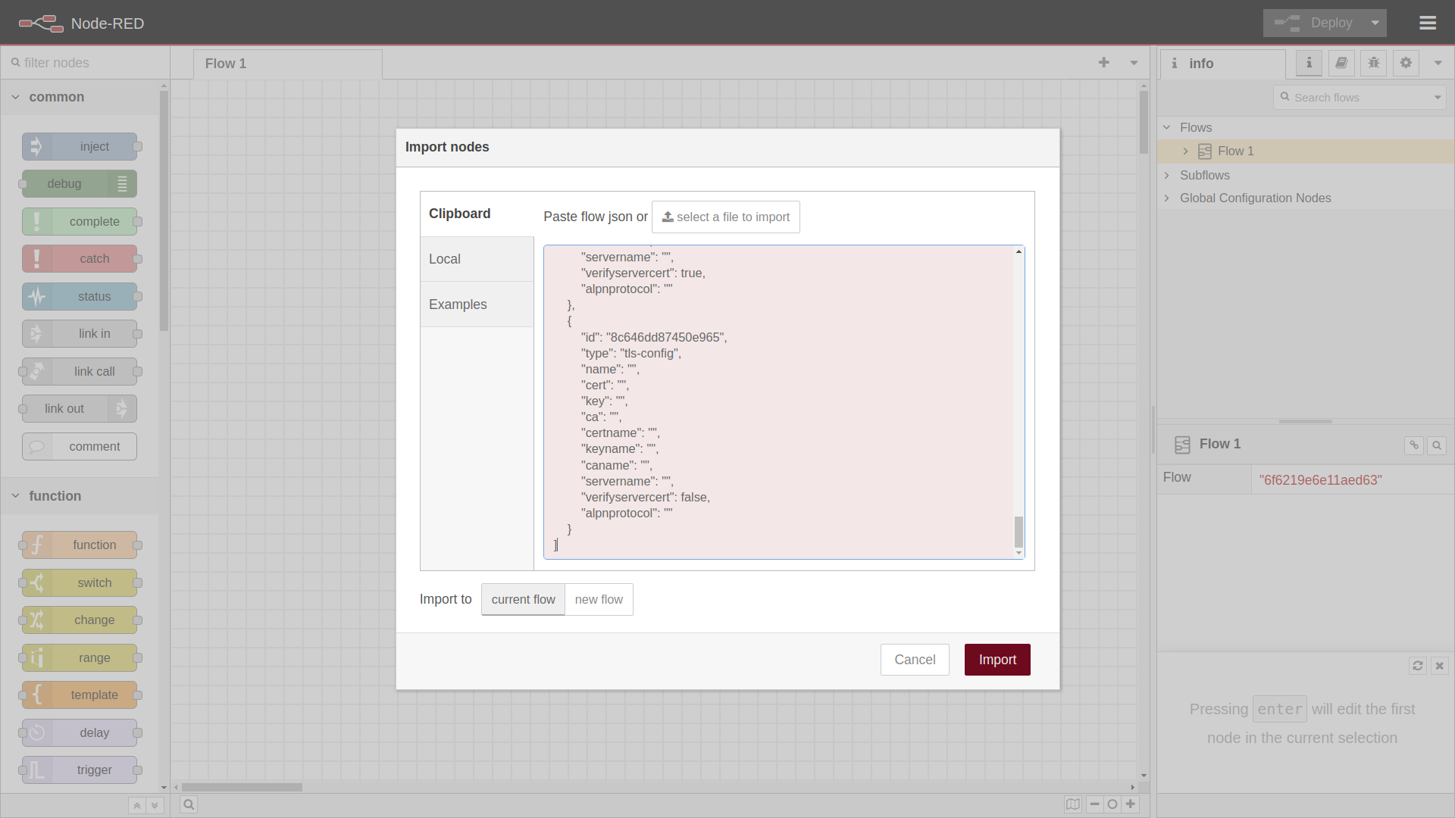Select the link out node
1455x818 pixels.
(x=80, y=409)
